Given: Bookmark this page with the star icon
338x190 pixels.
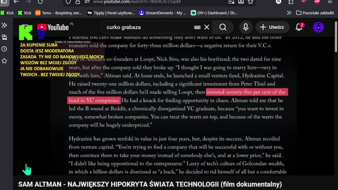Looking at the screenshot, I should click(x=251, y=2).
